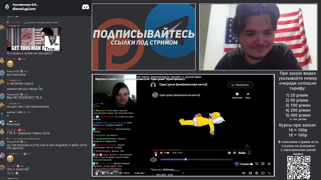
Task: Pause the embedded video at 3:29
Action: [x=156, y=153]
